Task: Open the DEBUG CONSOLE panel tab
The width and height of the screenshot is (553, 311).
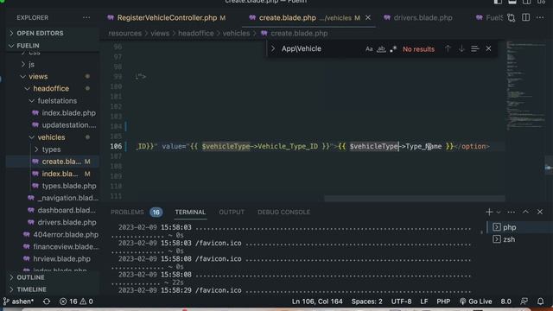Action: (x=283, y=213)
